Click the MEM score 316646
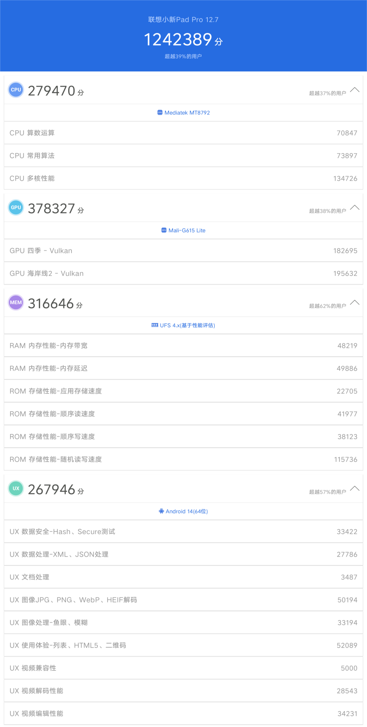The image size is (367, 727). pyautogui.click(x=51, y=303)
